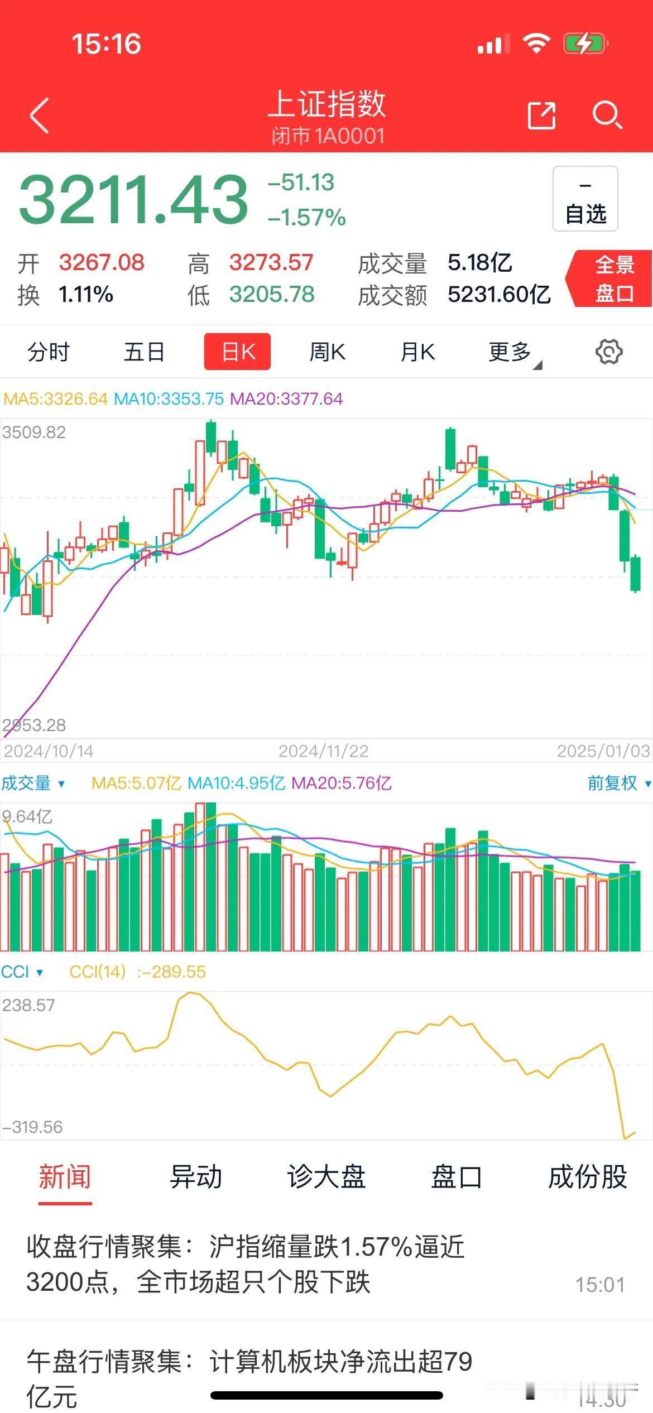Viewport: 653px width, 1413px height.
Task: Tap the -319.56 CCI axis label
Action: point(32,1127)
